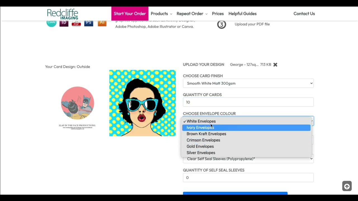Select Gold Envelopes option
358x201 pixels.
click(x=246, y=146)
